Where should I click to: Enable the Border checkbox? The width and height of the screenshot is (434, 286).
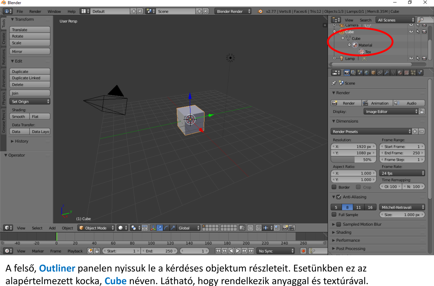pyautogui.click(x=334, y=187)
